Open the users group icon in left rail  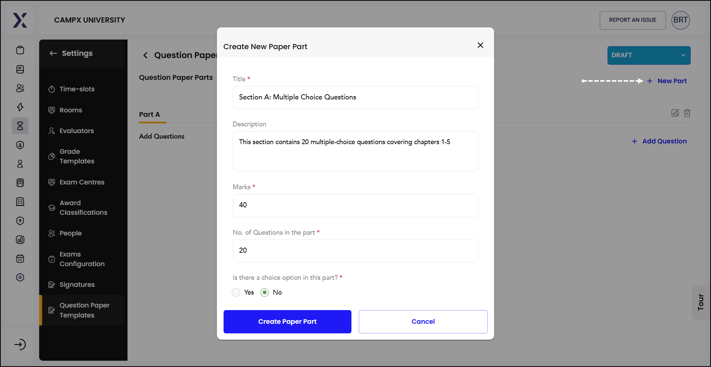(20, 88)
